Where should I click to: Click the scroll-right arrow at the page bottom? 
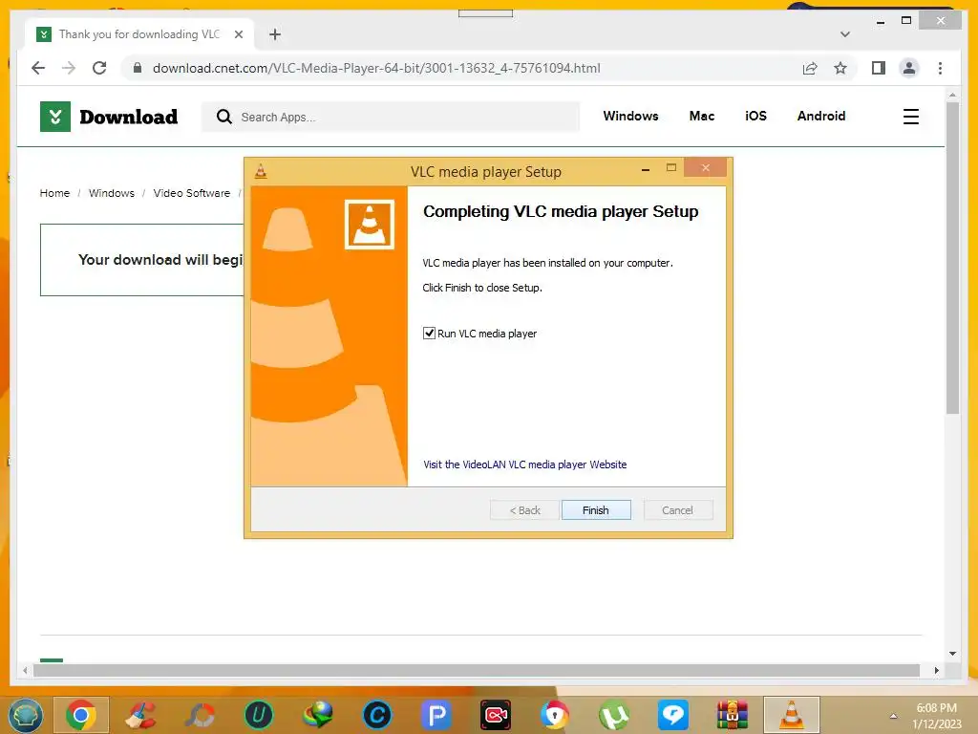coord(936,670)
